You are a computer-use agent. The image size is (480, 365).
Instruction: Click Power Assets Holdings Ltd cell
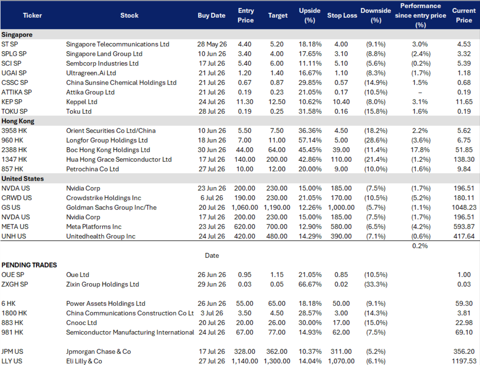tap(106, 304)
